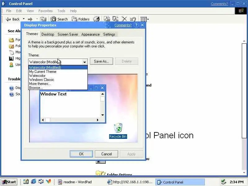
Task: Click the High Contrast icon in See Also
Action: point(11,58)
